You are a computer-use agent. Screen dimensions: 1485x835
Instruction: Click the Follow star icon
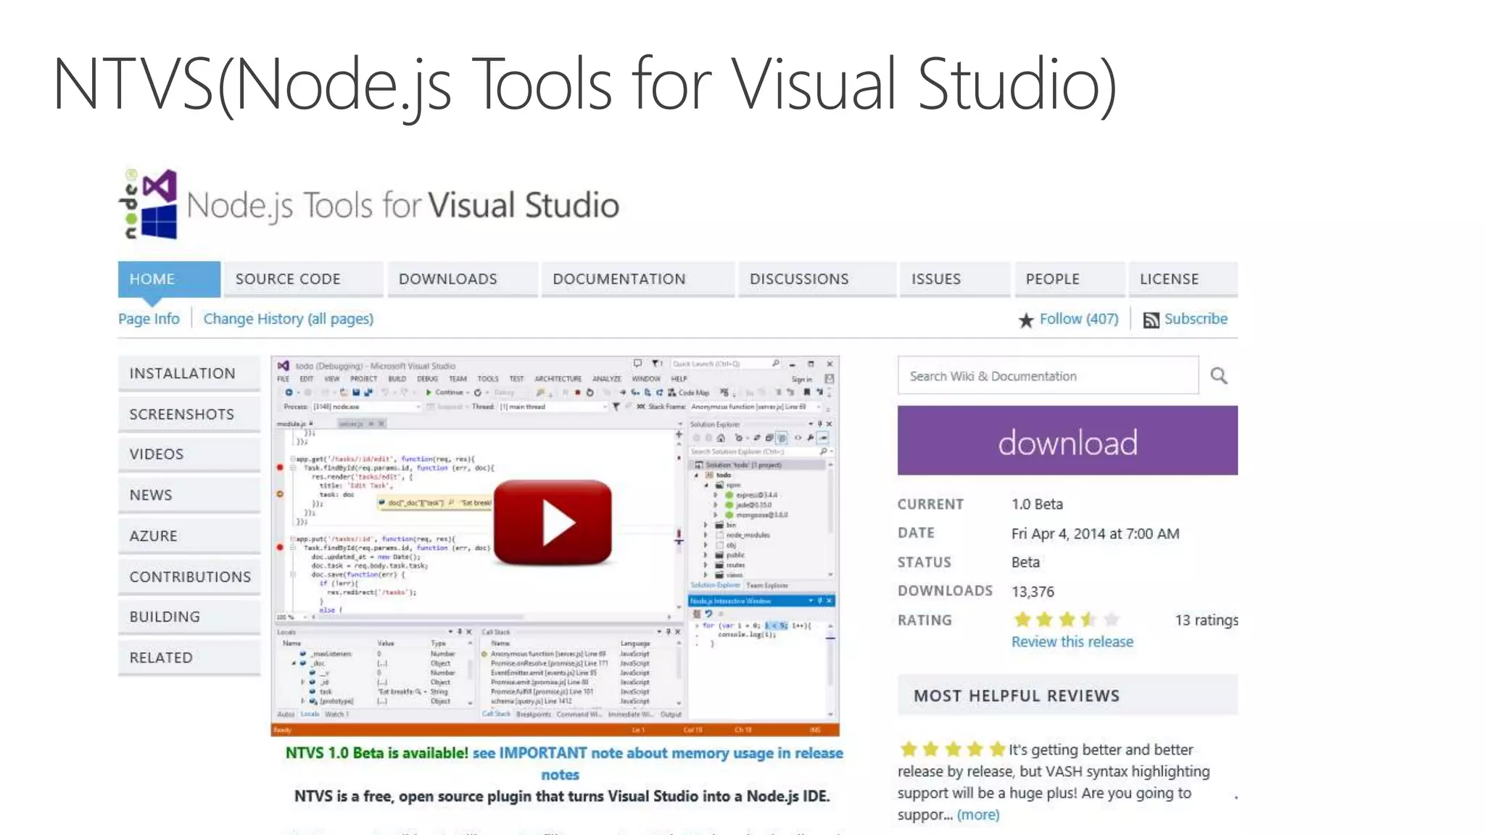tap(1026, 320)
